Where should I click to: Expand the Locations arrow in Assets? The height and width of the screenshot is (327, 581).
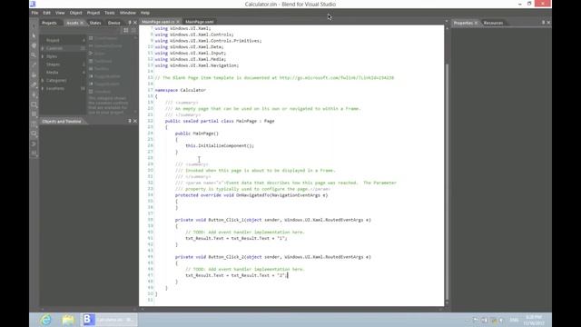[43, 89]
